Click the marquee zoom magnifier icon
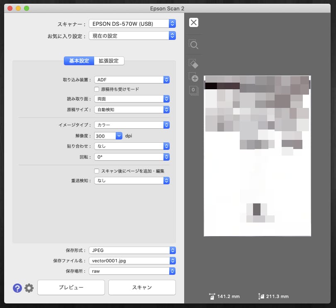336x308 pixels. click(x=193, y=45)
